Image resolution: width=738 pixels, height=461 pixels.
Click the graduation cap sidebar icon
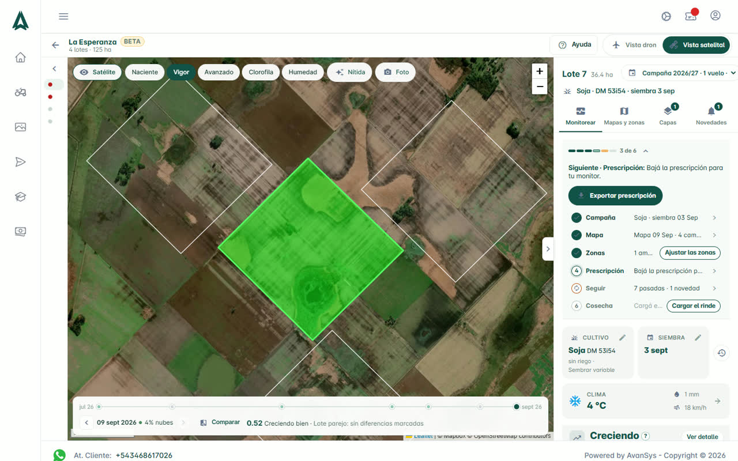[20, 197]
